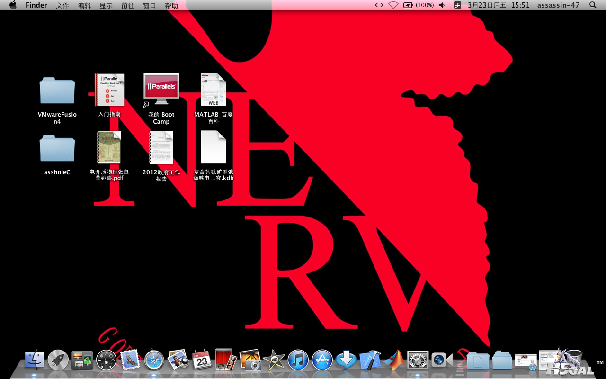Open the Finder application menu
Screen dimensions: 606x379
[36, 5]
